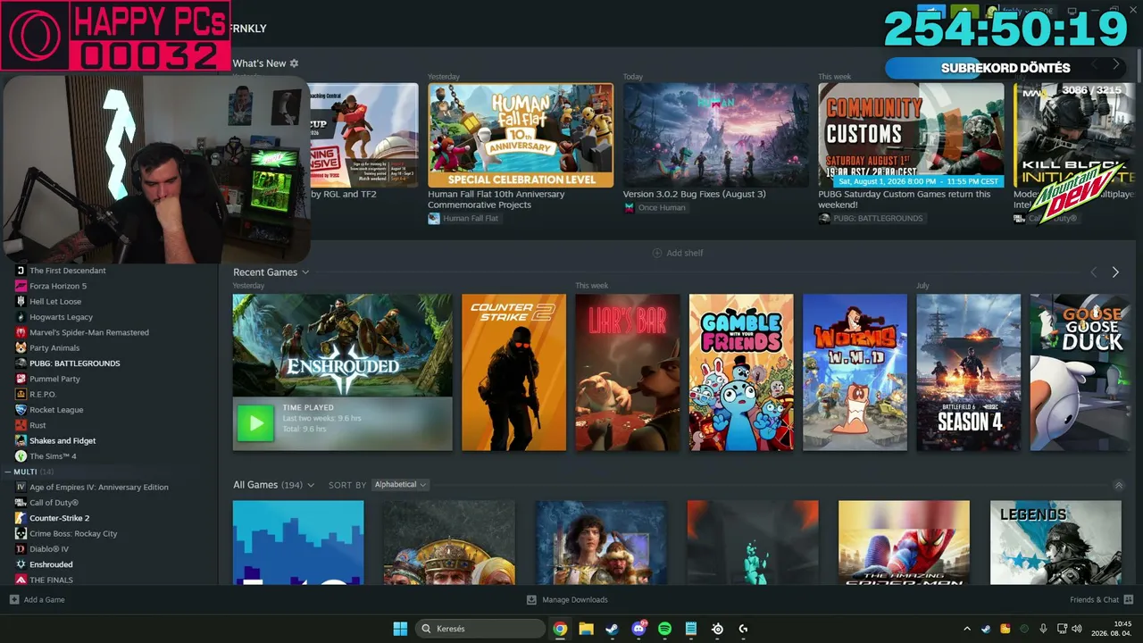Select Shakes and Fidget in sidebar
Image resolution: width=1143 pixels, height=643 pixels.
click(x=63, y=441)
